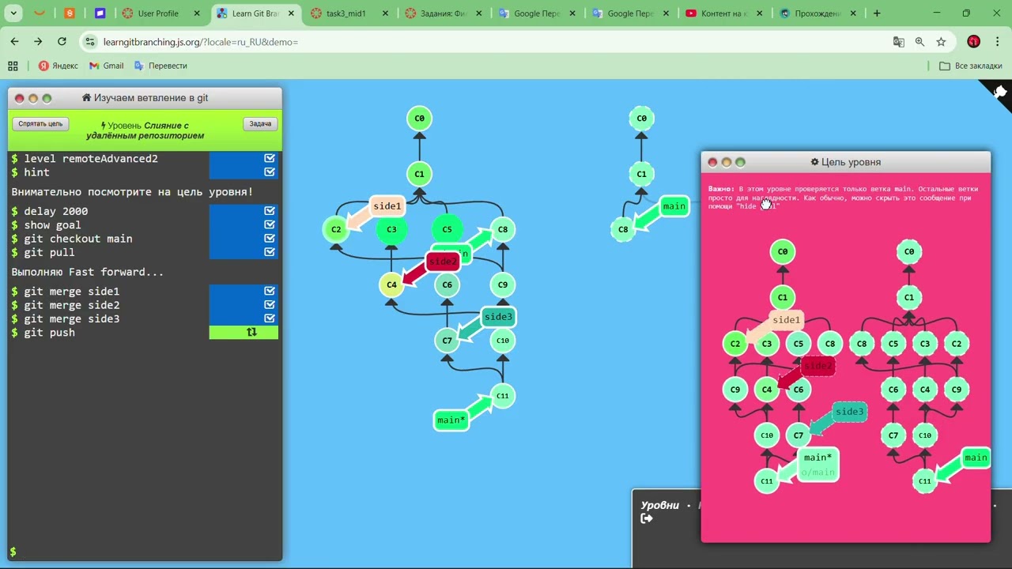Click commit C6 in the local tree
The image size is (1012, 569).
click(447, 284)
